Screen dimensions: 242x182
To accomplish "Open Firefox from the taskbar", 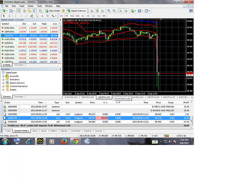I will point(64,141).
